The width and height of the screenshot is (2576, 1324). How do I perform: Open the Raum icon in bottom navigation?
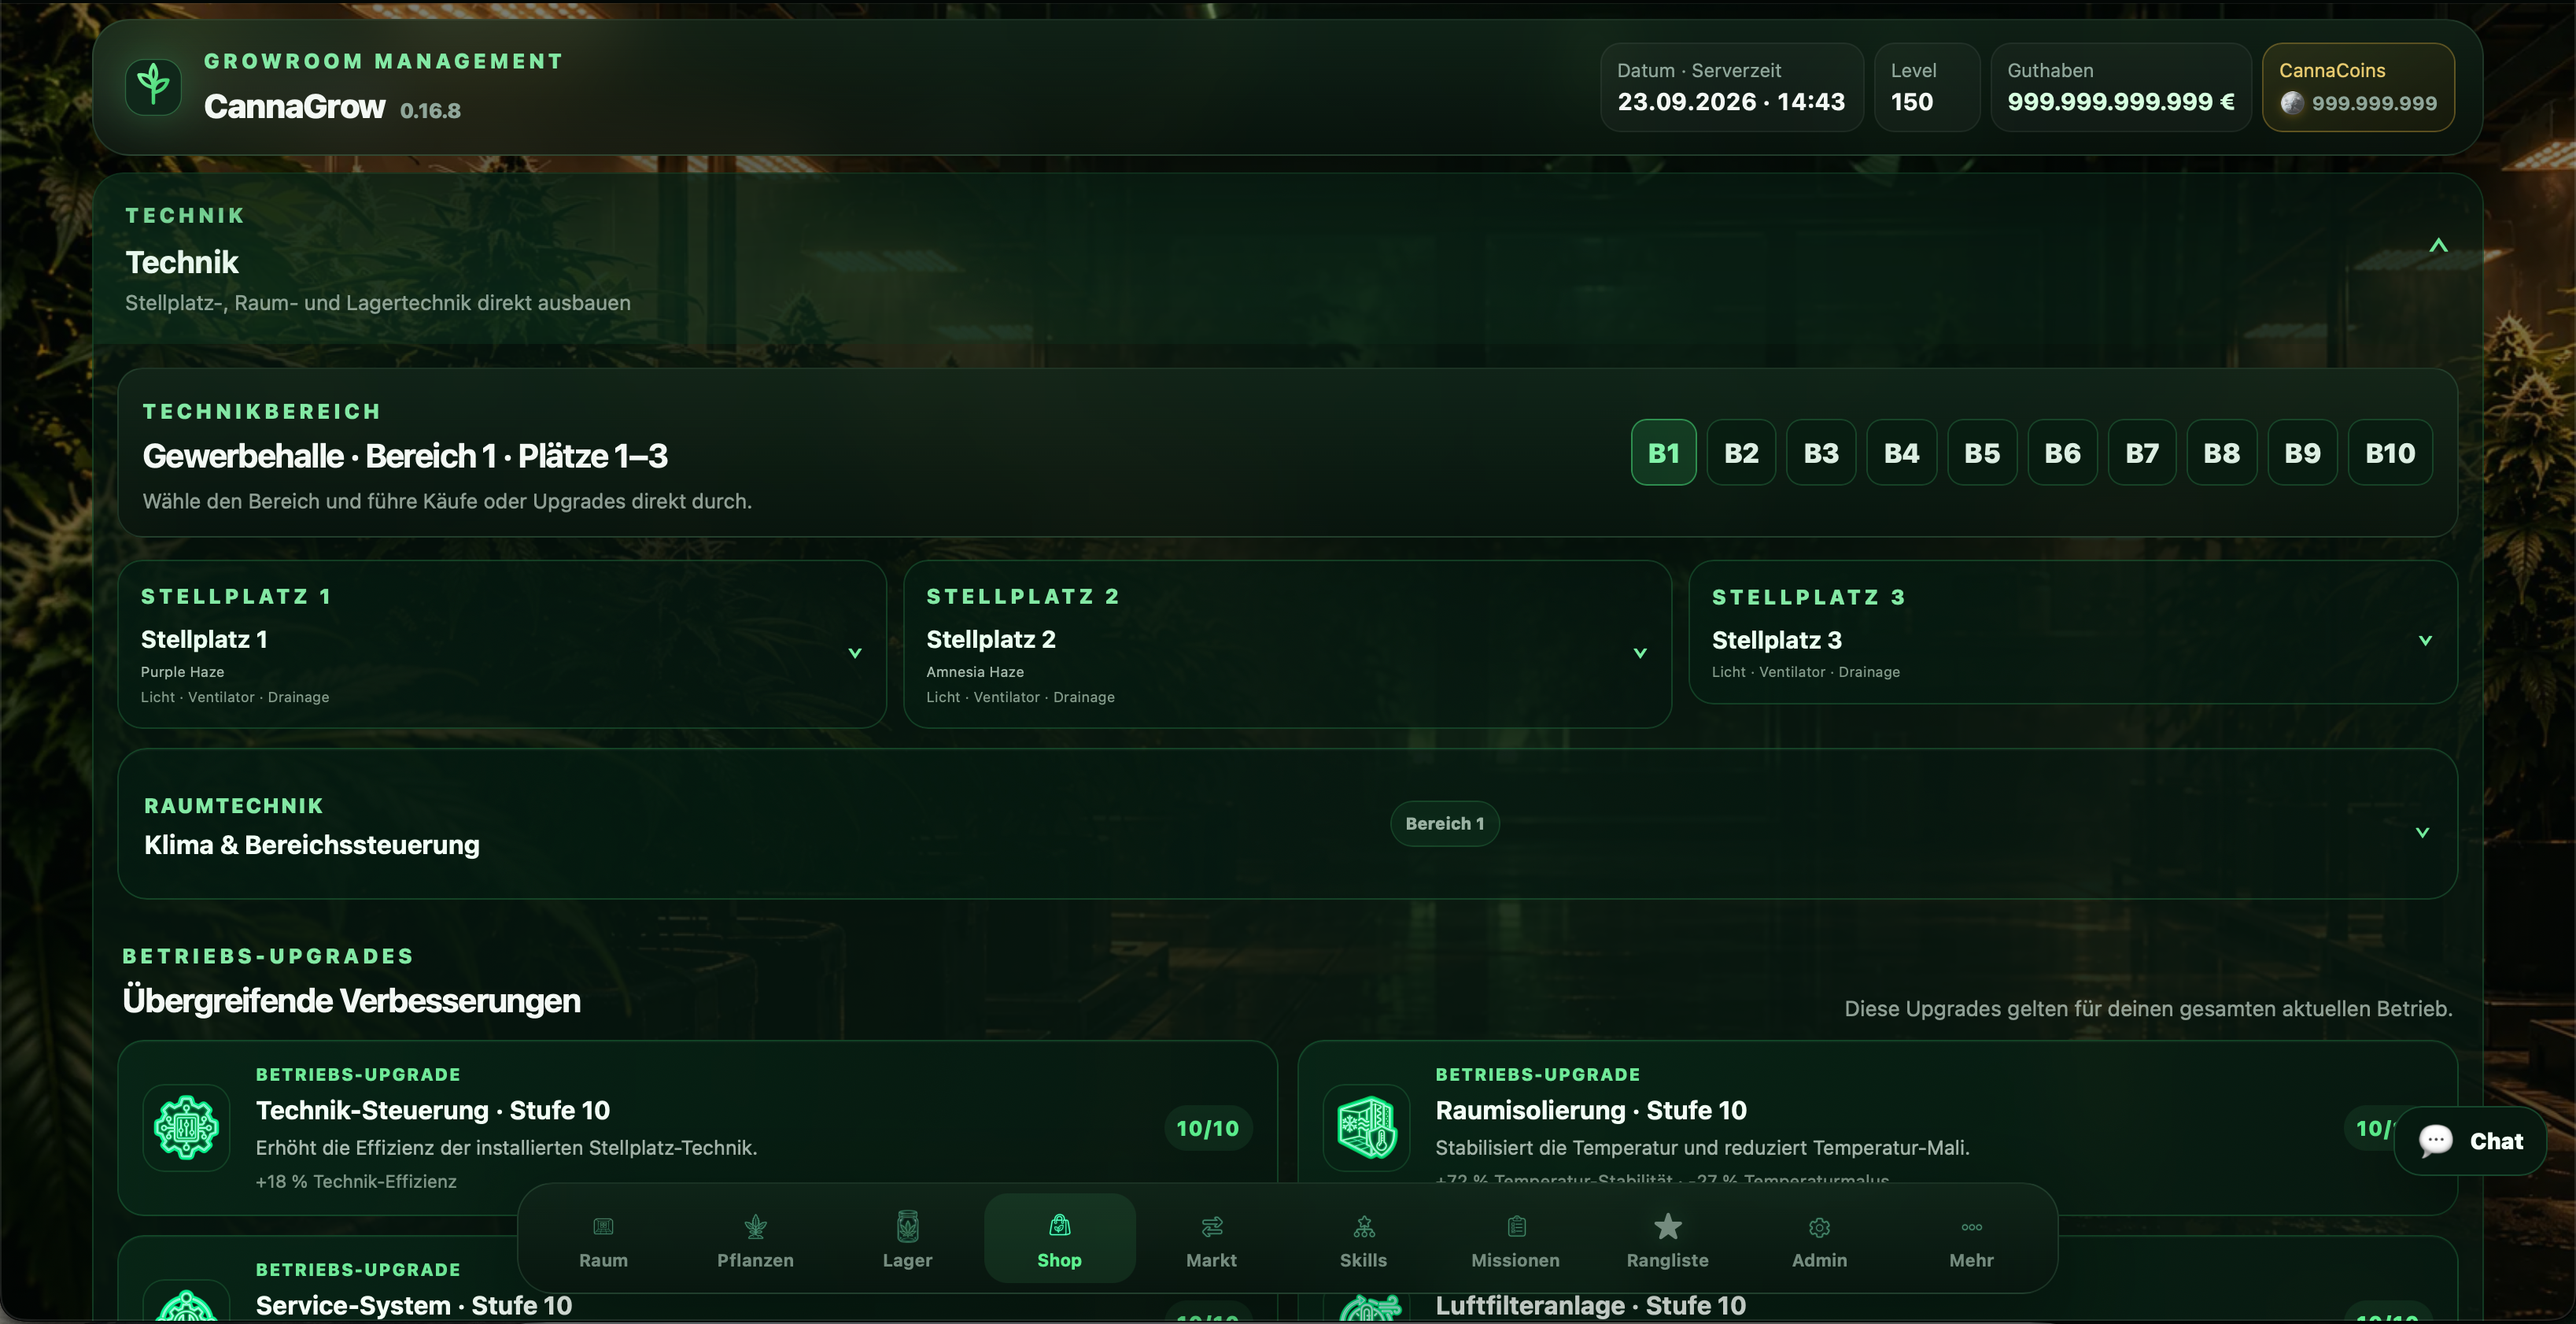(603, 1226)
